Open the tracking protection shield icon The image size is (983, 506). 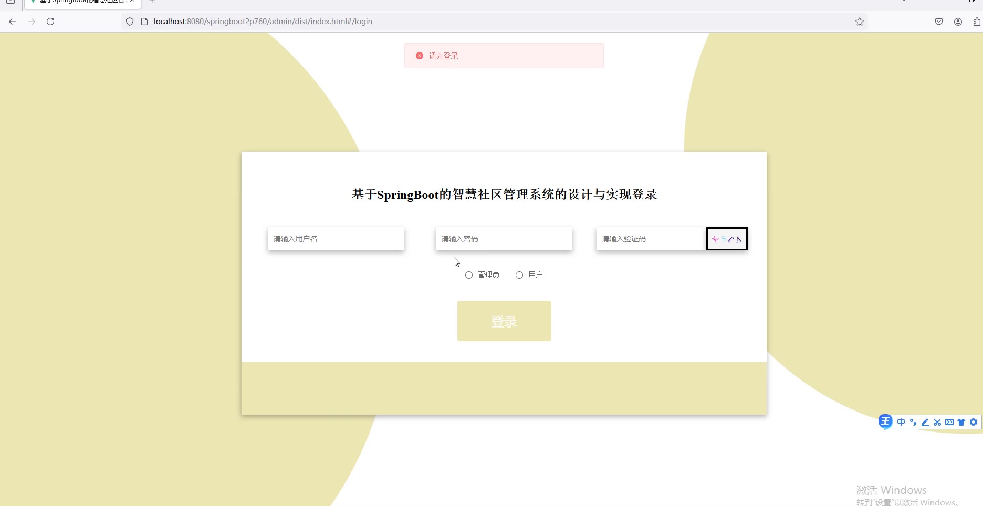[x=130, y=22]
